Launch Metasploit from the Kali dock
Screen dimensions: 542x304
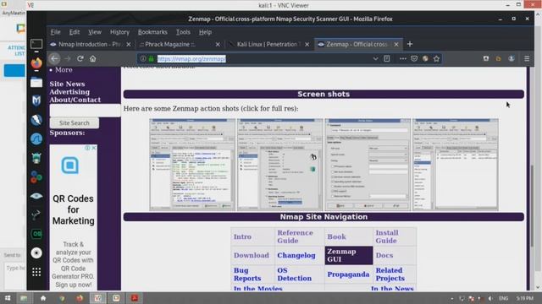click(36, 100)
